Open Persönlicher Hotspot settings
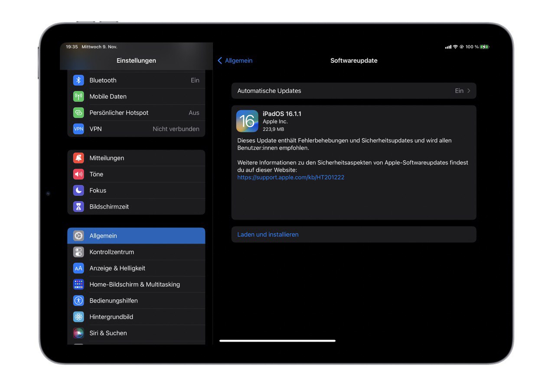The height and width of the screenshot is (387, 555). (136, 113)
